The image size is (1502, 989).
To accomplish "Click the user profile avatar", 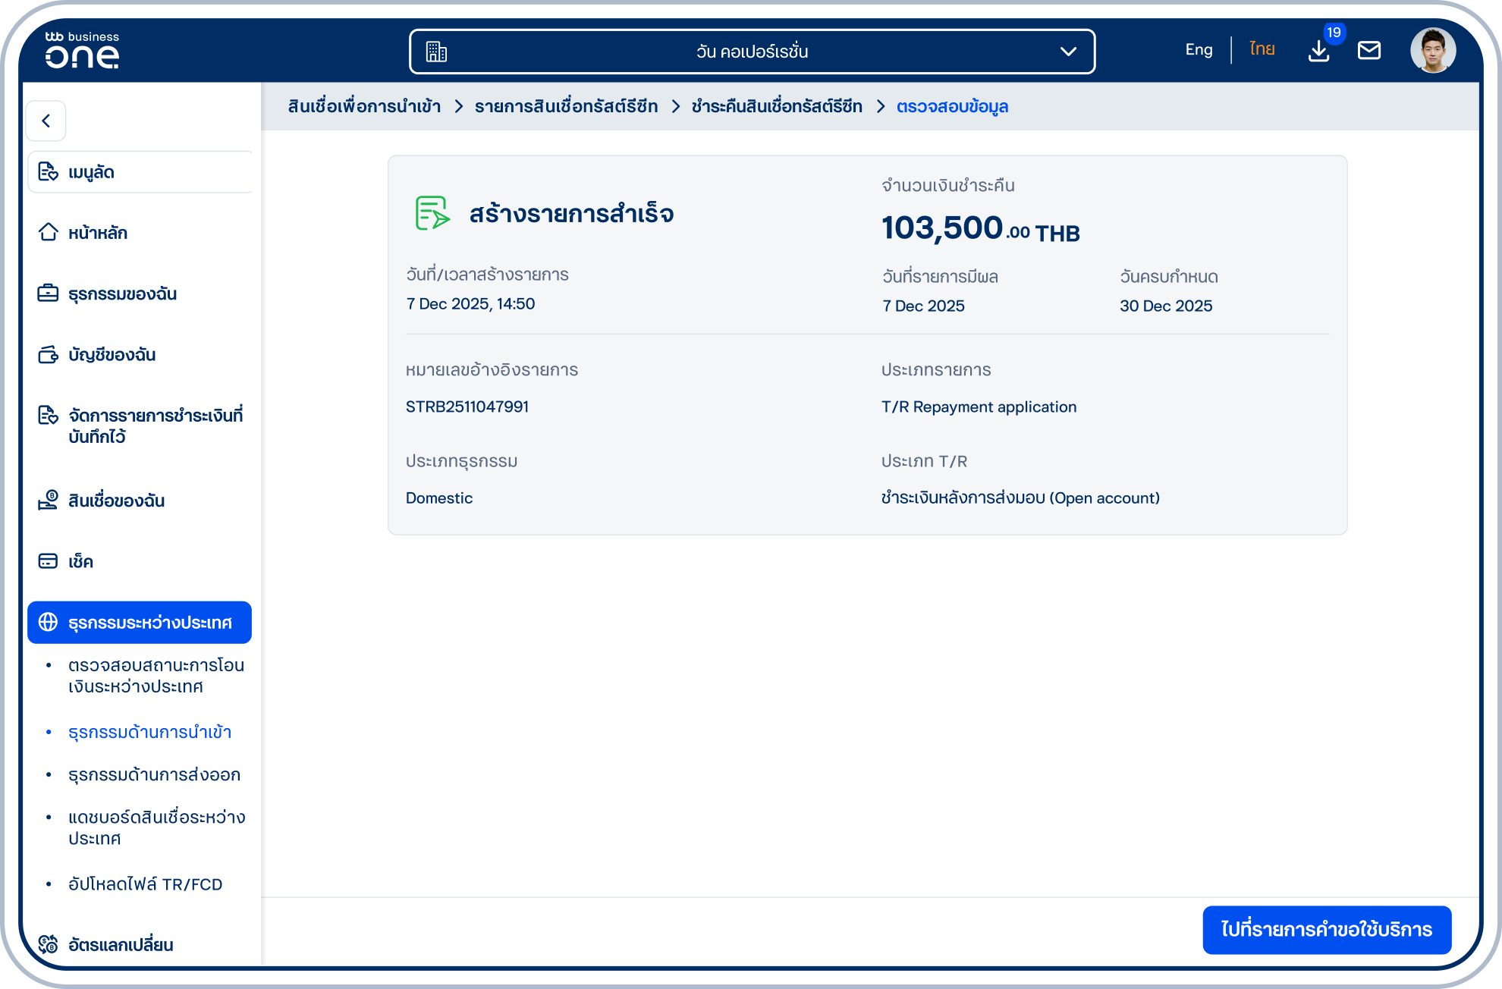I will tap(1433, 51).
